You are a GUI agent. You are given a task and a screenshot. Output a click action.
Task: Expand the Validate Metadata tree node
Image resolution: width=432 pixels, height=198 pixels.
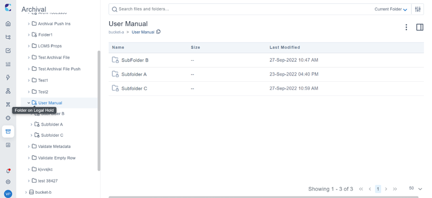(x=29, y=146)
